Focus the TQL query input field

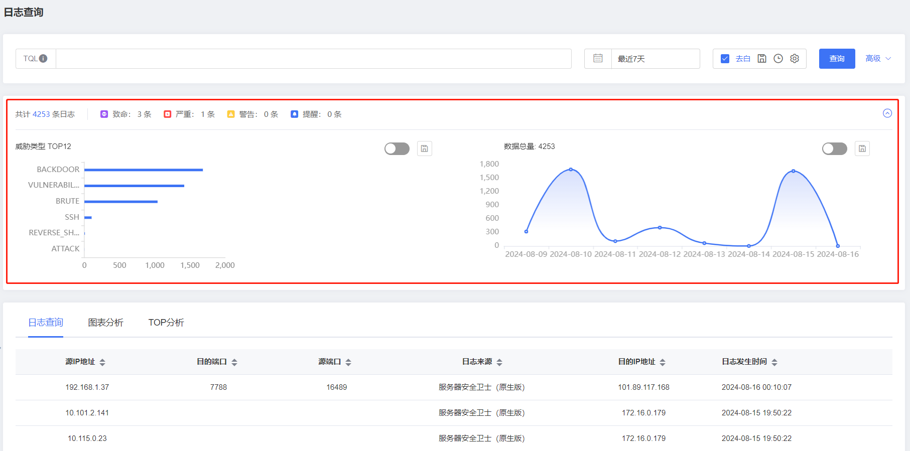(313, 59)
